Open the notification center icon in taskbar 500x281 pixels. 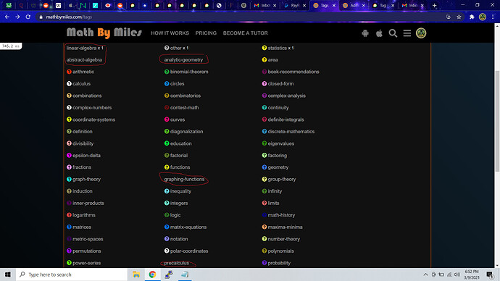coord(489,274)
